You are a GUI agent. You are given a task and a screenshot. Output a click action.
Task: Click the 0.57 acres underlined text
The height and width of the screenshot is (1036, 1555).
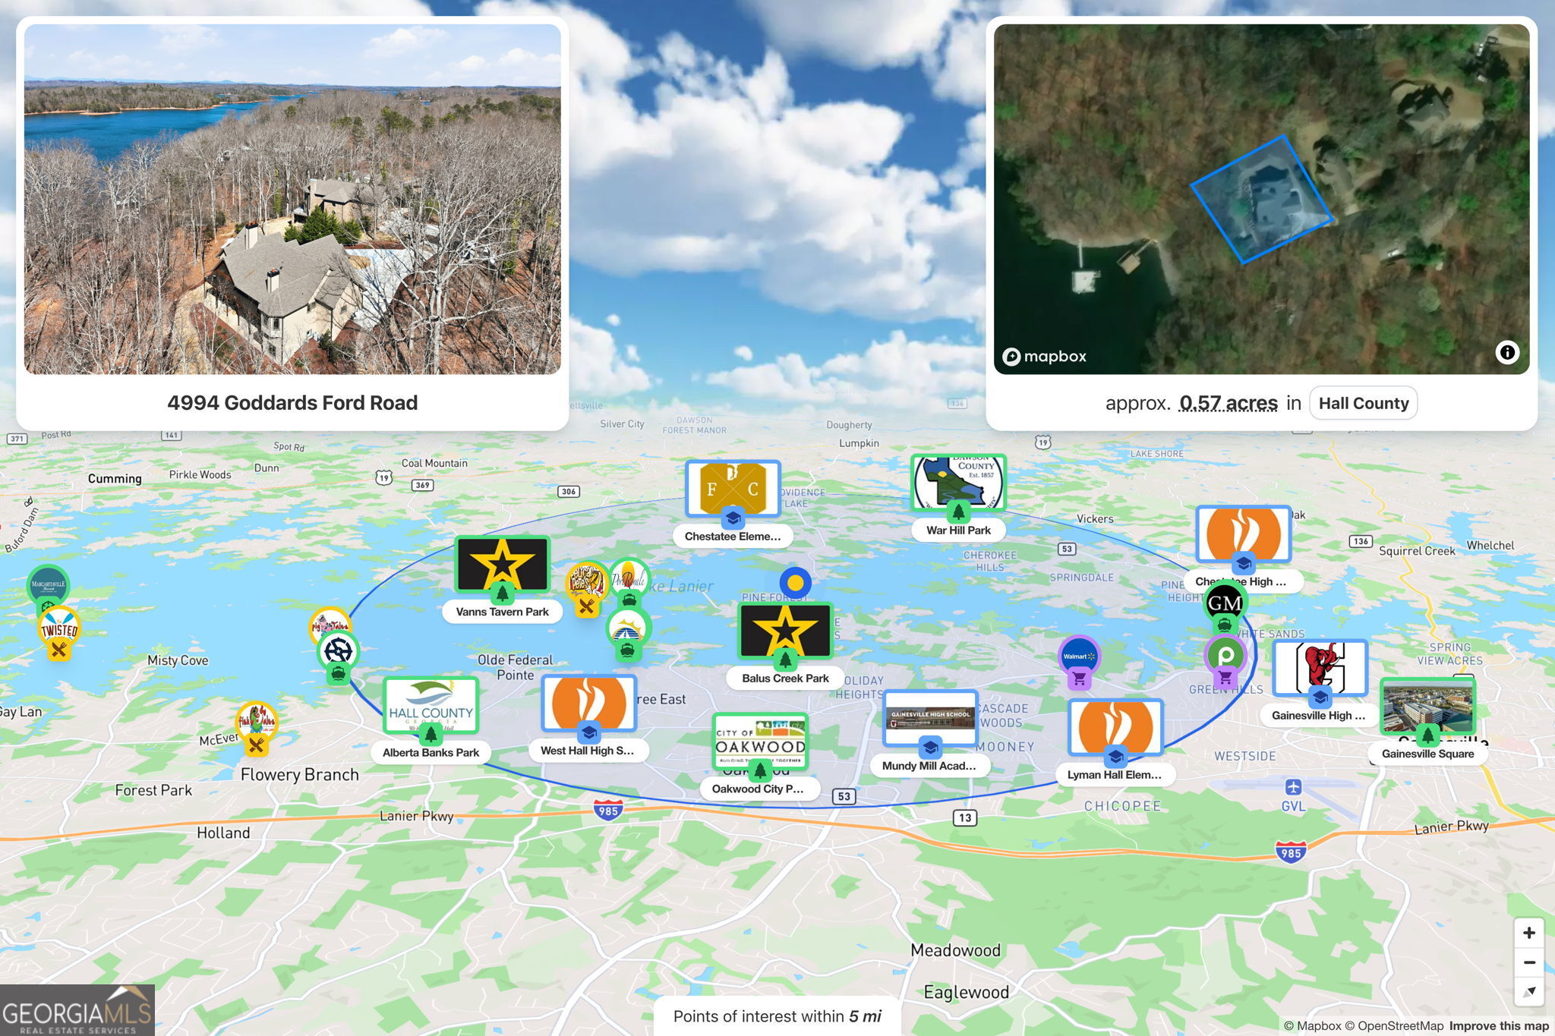[1228, 403]
